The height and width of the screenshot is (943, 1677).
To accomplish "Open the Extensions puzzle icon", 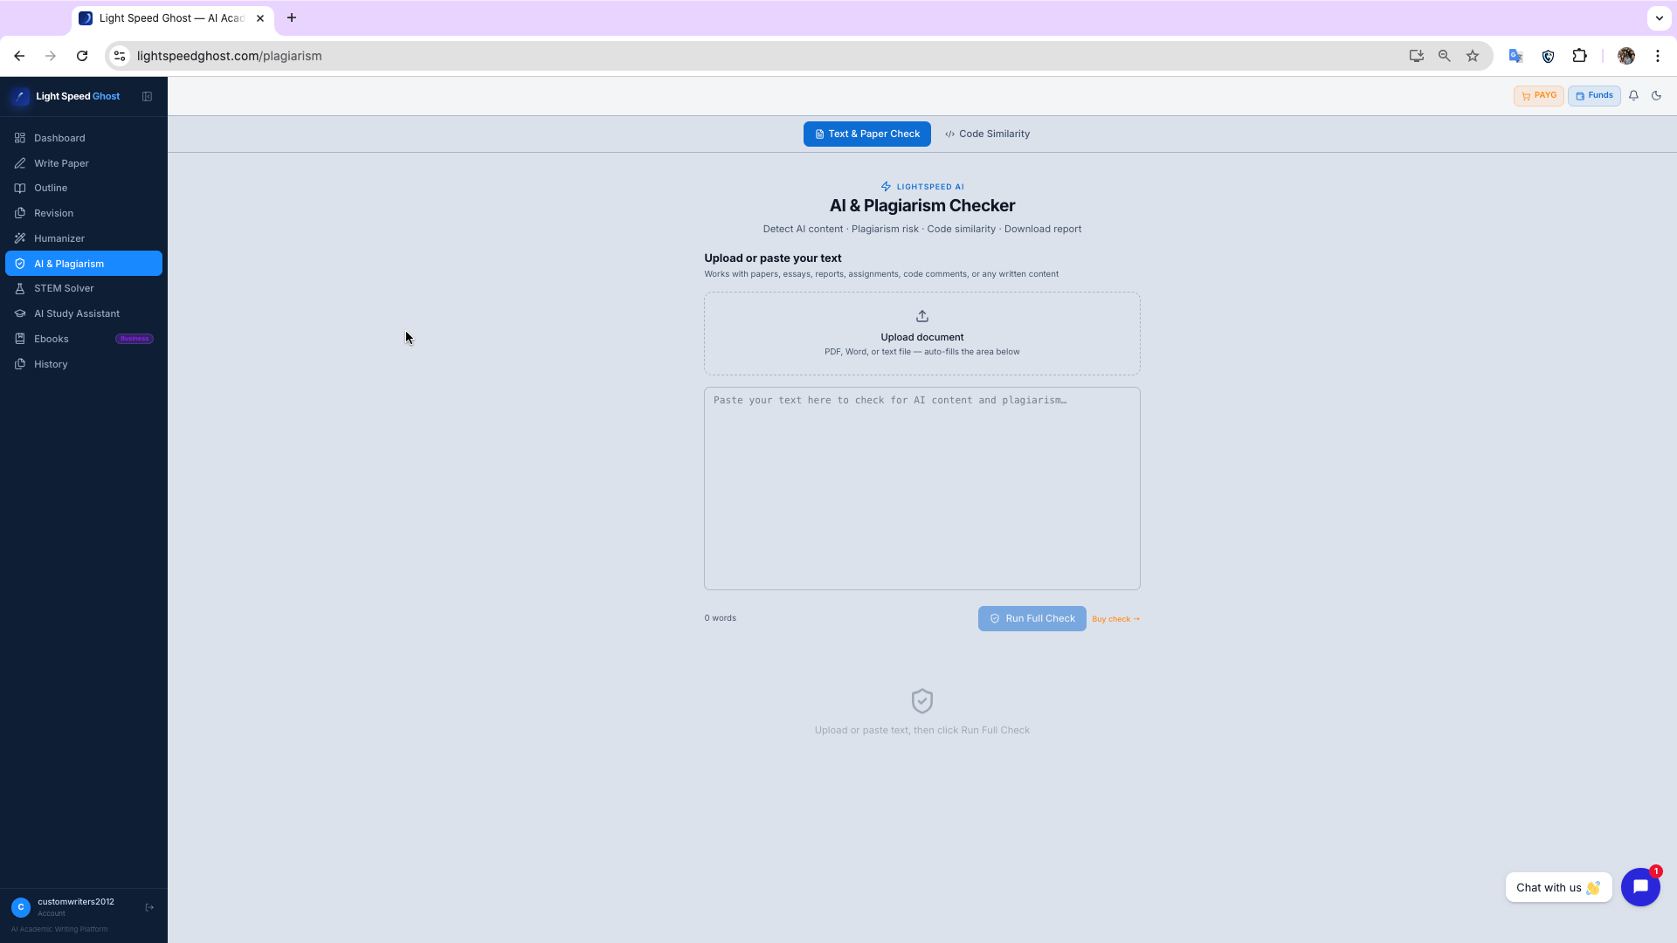I will pyautogui.click(x=1579, y=56).
